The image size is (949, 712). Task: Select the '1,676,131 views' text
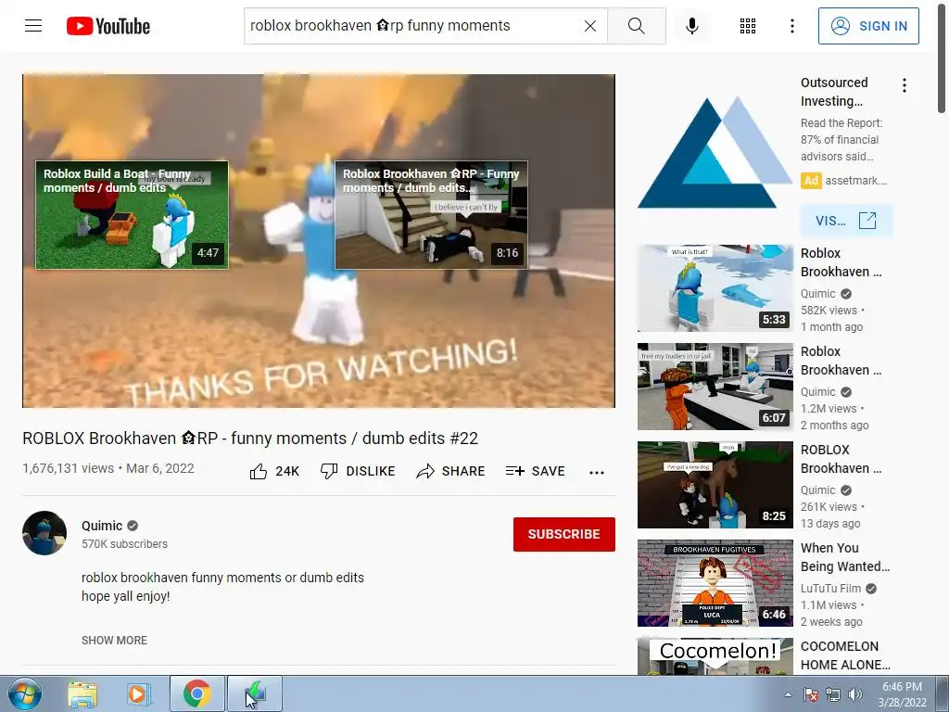(x=68, y=468)
